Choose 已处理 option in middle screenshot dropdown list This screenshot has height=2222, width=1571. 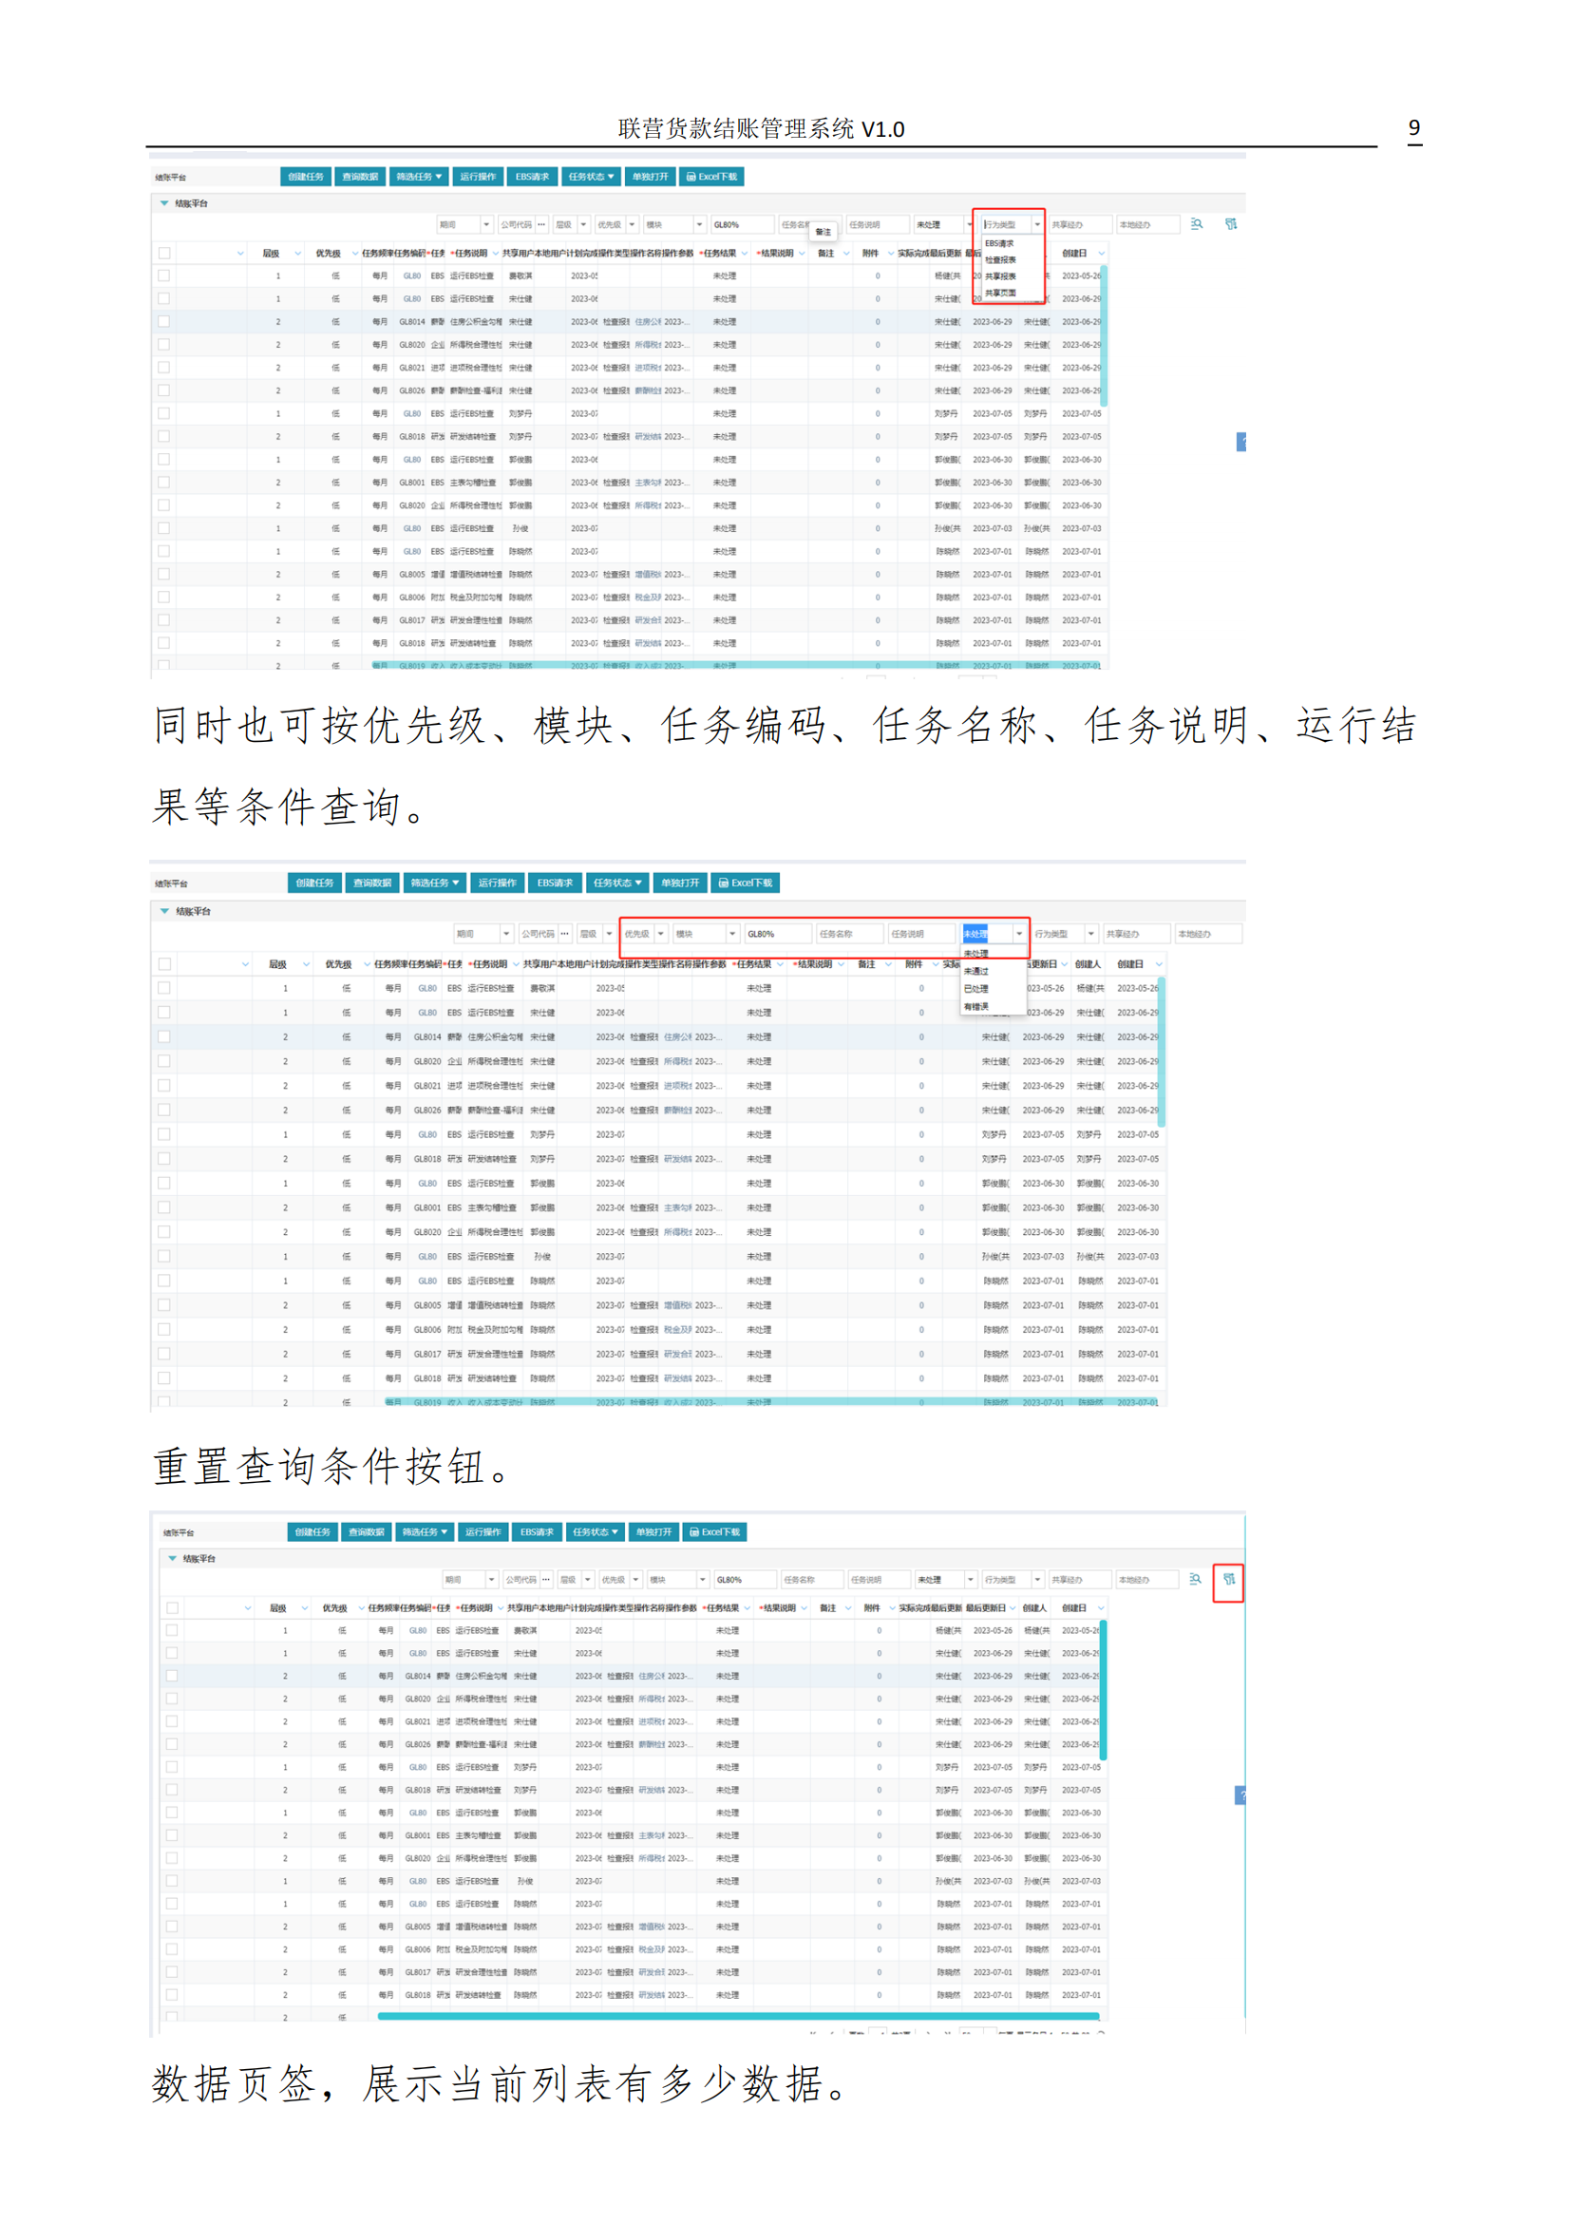[x=976, y=988]
